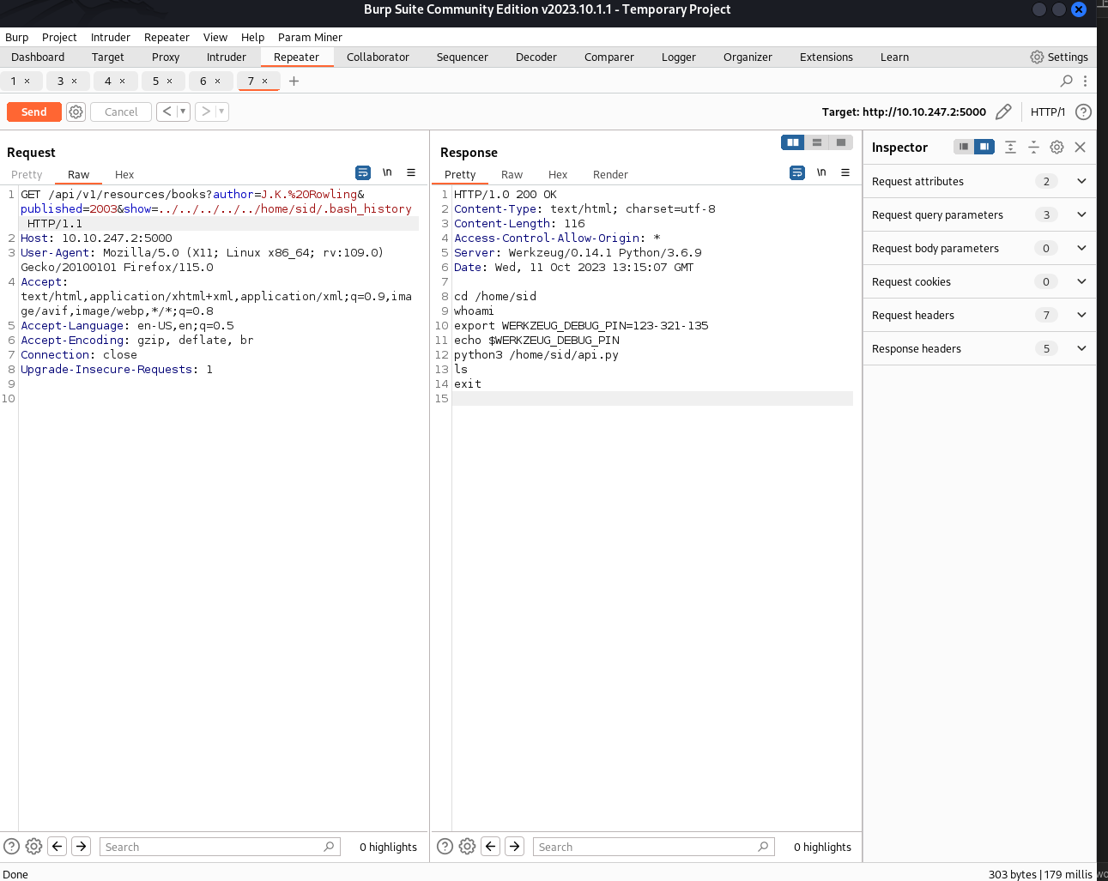Click the orange Send button
This screenshot has height=881, width=1108.
pyautogui.click(x=33, y=112)
